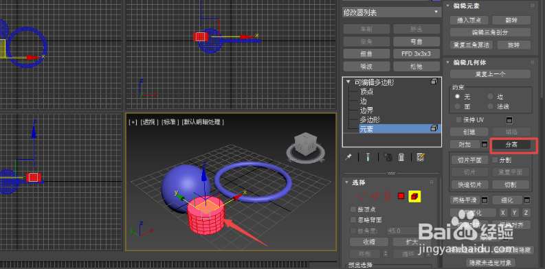Click the planarize Z button
This screenshot has width=545, height=269.
click(x=526, y=213)
